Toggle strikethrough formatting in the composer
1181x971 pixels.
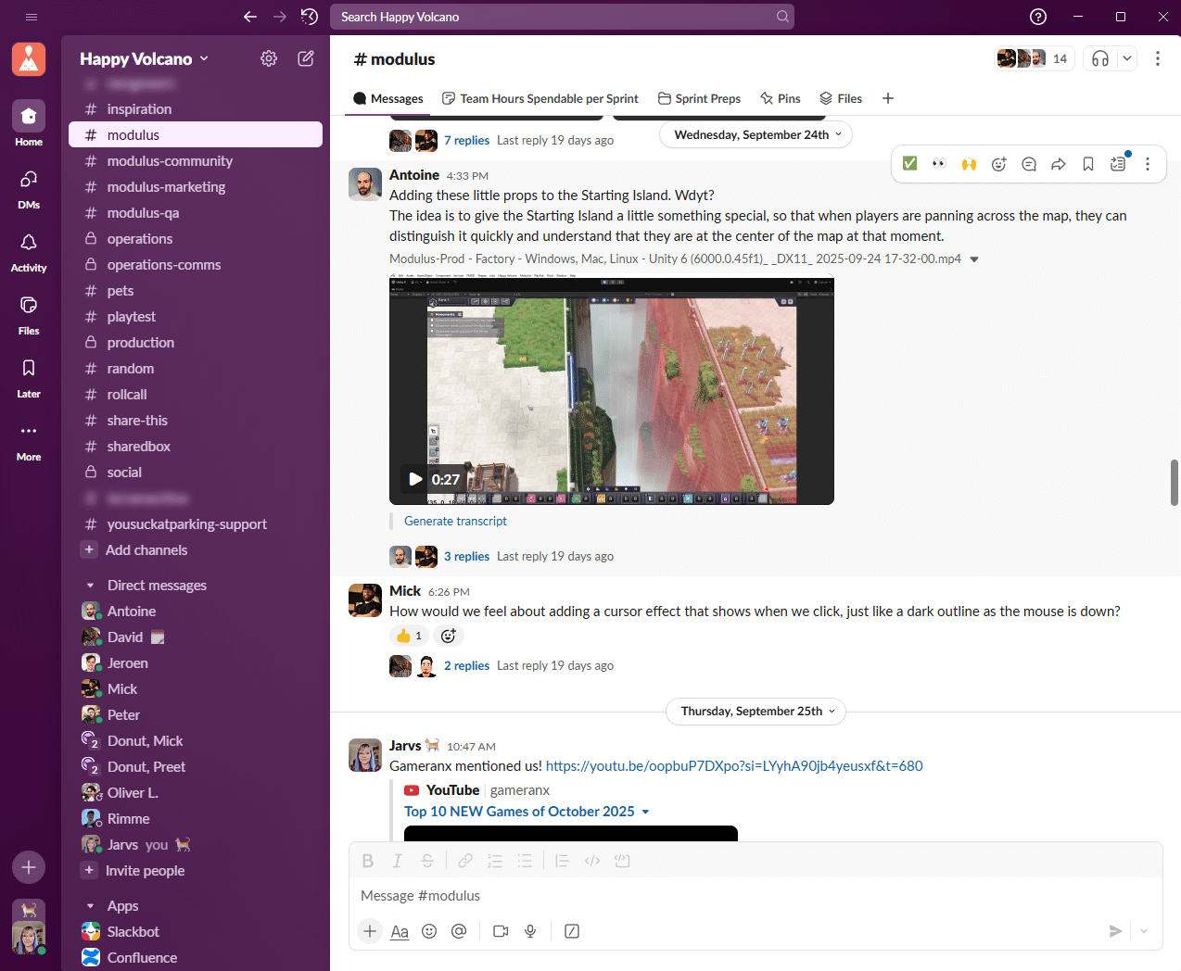[x=427, y=861]
